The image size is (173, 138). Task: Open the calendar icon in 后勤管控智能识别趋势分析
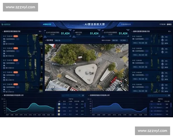tap(169, 95)
